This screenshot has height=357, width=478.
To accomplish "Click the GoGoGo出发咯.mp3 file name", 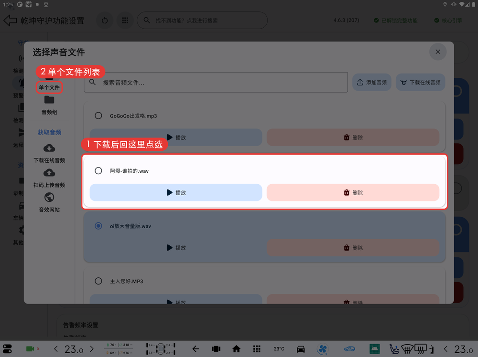I will point(133,116).
